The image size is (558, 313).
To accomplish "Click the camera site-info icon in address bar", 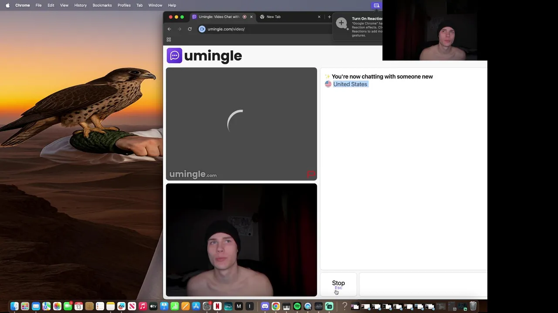I will click(x=202, y=29).
